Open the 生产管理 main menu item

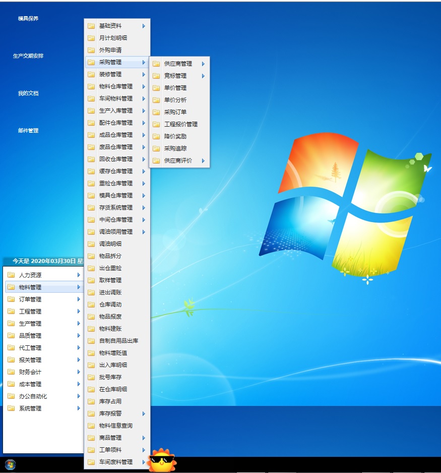44,324
